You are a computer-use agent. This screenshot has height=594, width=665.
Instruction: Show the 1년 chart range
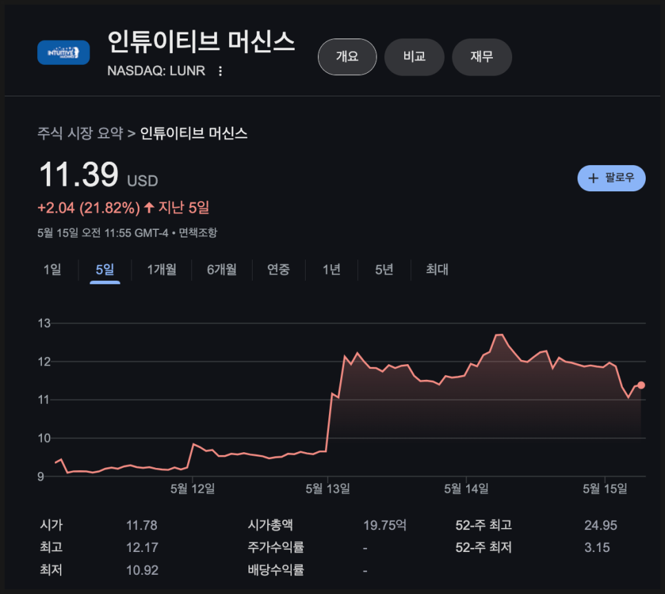331,270
